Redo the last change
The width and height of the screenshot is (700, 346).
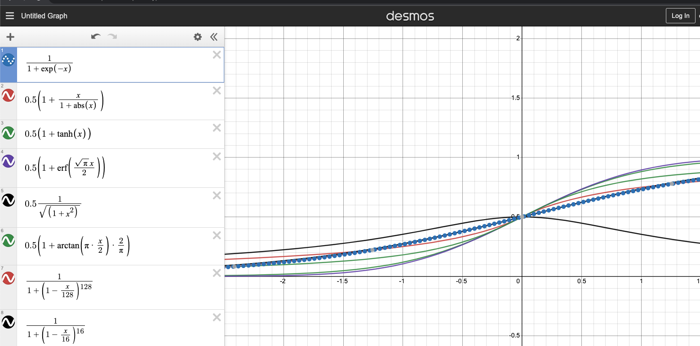pos(112,37)
